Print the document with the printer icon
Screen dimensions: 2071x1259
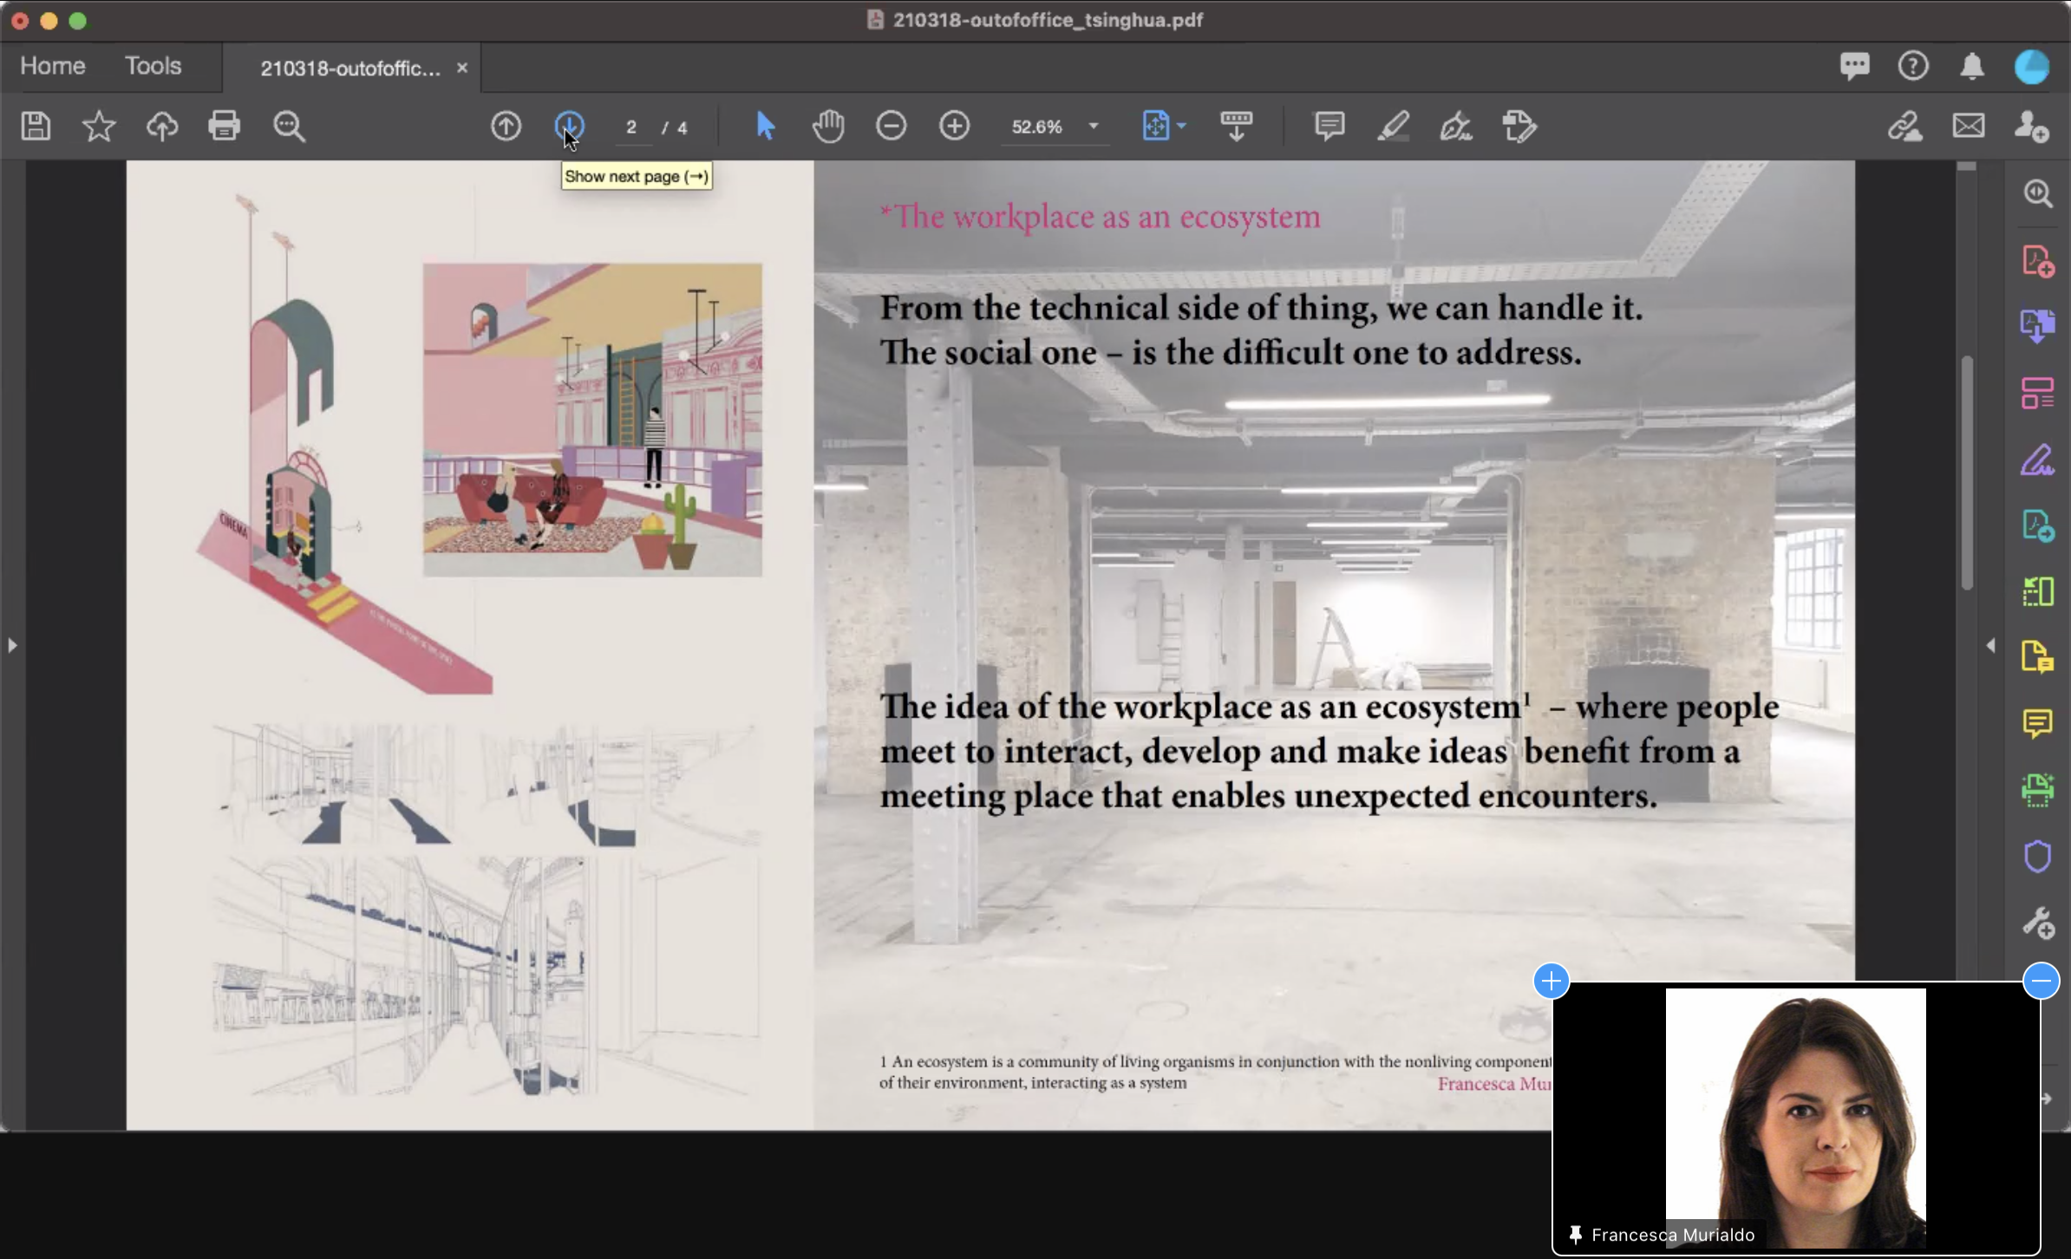(225, 127)
